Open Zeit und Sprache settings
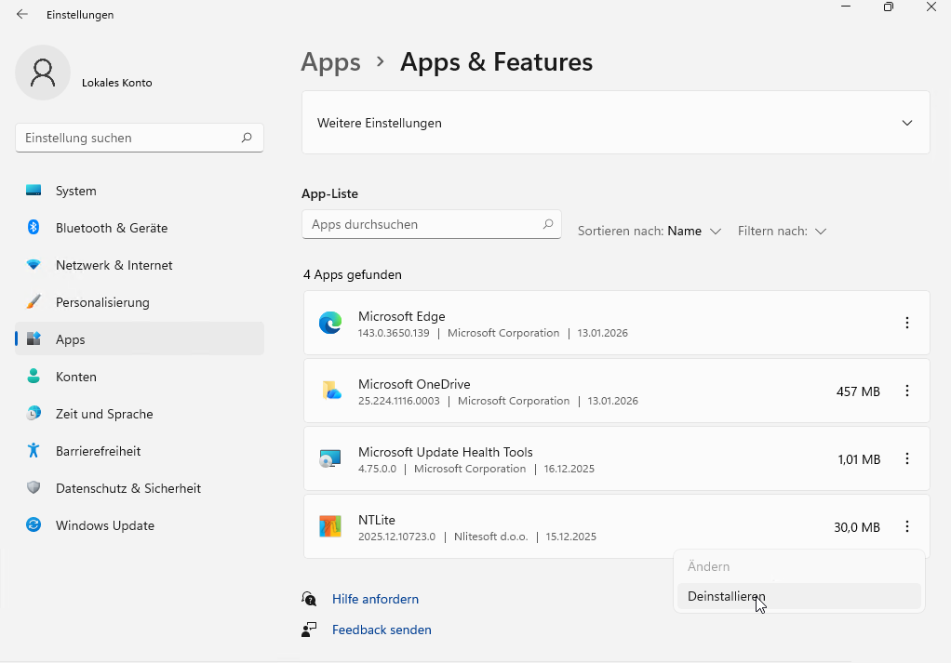This screenshot has height=663, width=951. 140,414
